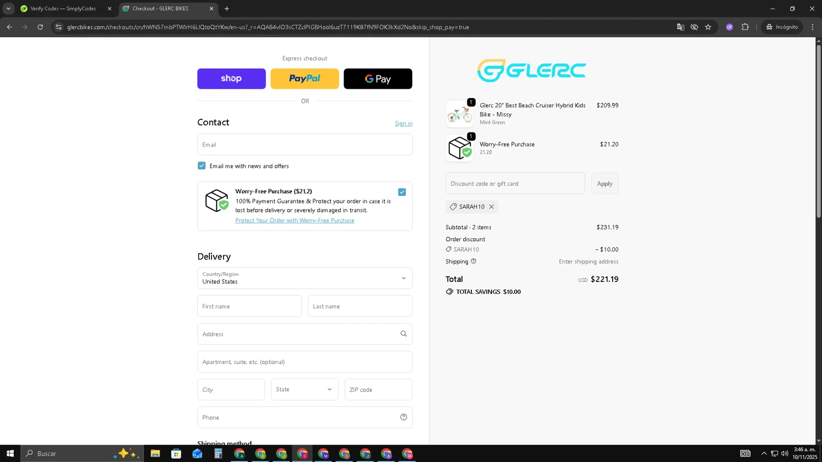Open the tab search chevron
Screen dimensions: 822x462
tap(8, 9)
